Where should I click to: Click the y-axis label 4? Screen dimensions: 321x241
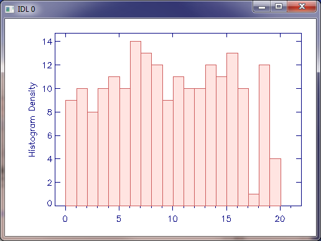[x=50, y=159]
